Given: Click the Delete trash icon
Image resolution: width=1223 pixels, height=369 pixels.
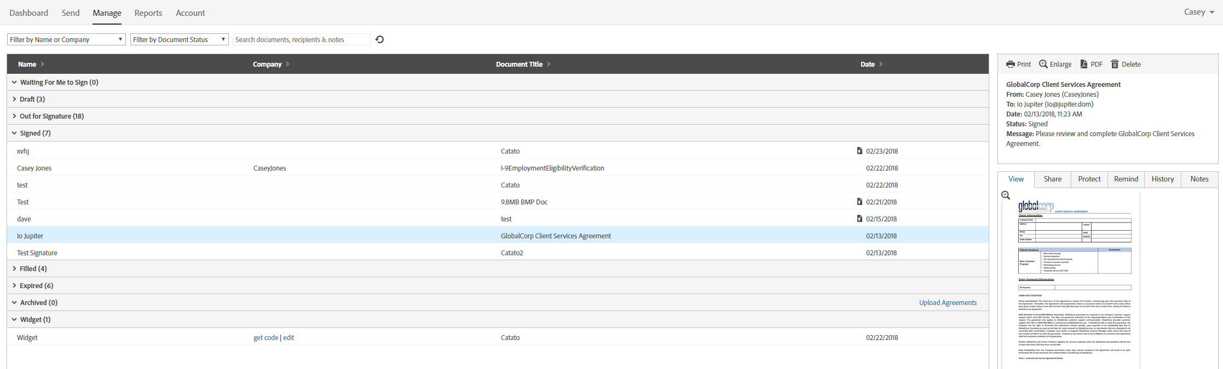Looking at the screenshot, I should coord(1115,65).
